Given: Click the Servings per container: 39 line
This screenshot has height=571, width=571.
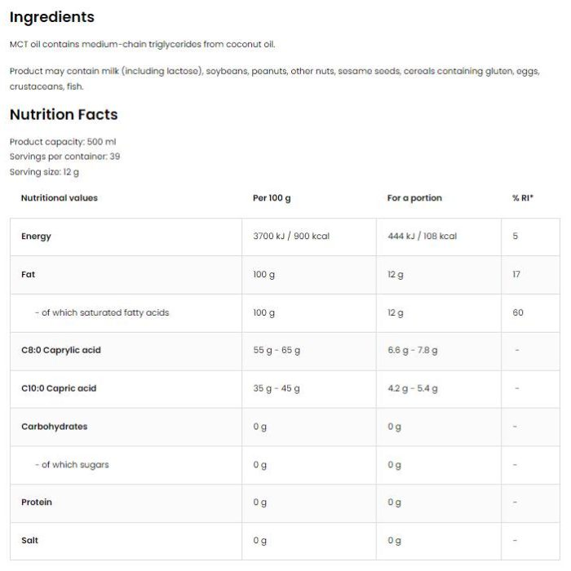Looking at the screenshot, I should (64, 157).
